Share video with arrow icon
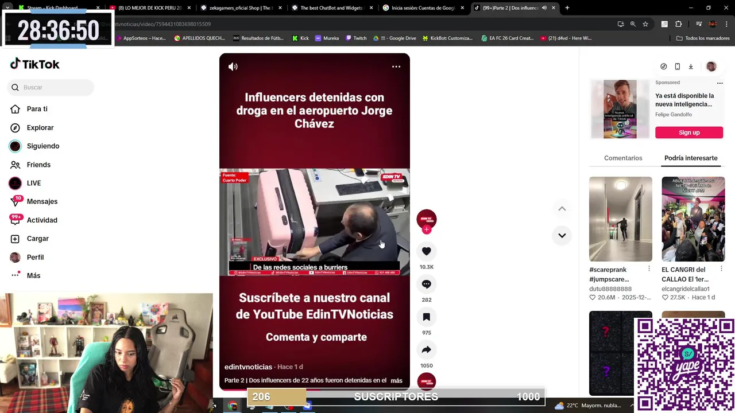This screenshot has height=413, width=735. [x=426, y=349]
